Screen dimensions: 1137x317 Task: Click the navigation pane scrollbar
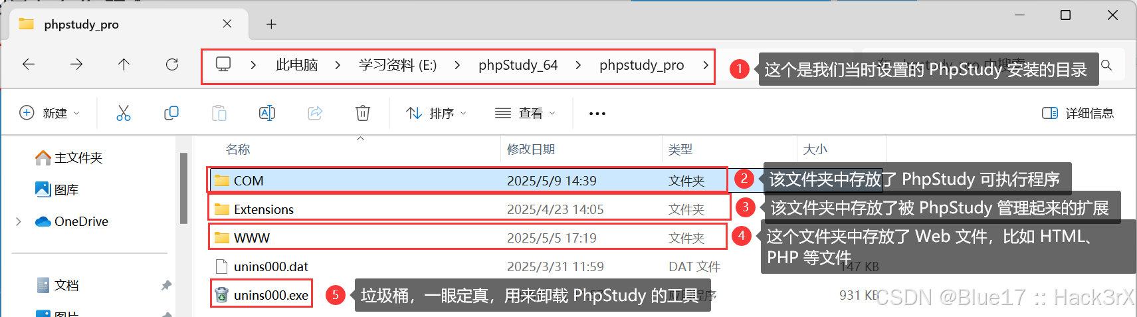[x=183, y=188]
